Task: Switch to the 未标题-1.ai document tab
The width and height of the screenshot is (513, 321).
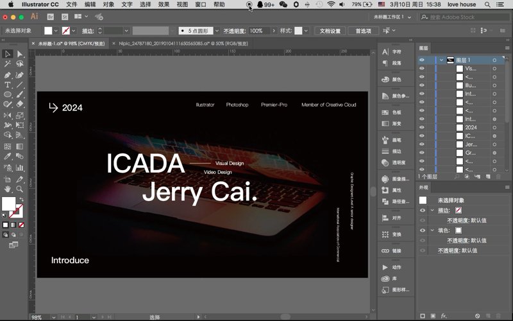Action: click(x=71, y=43)
